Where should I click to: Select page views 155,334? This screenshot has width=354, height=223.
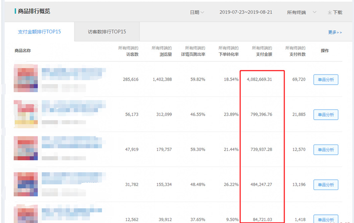(164, 184)
